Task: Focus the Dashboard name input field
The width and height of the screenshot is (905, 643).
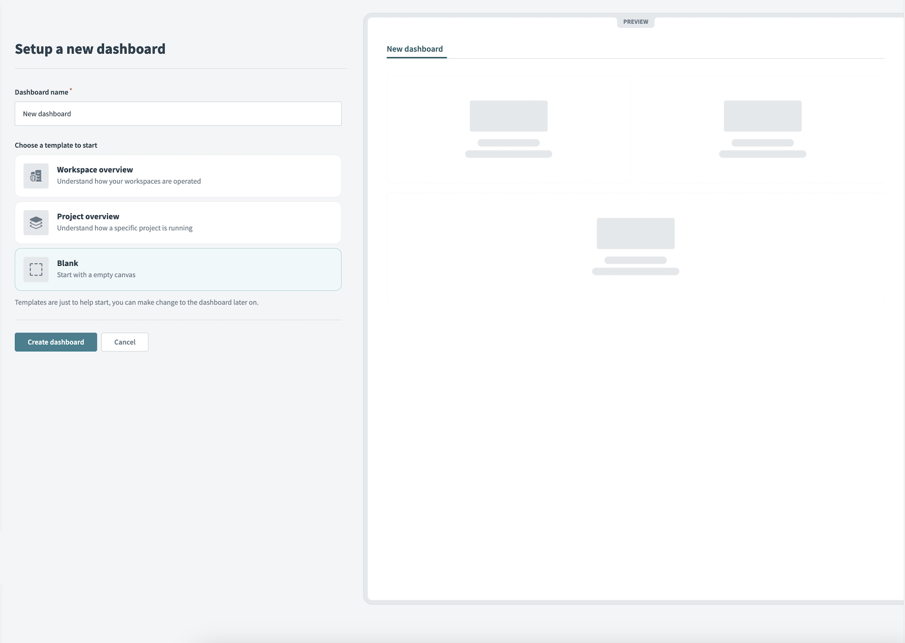Action: click(x=178, y=114)
